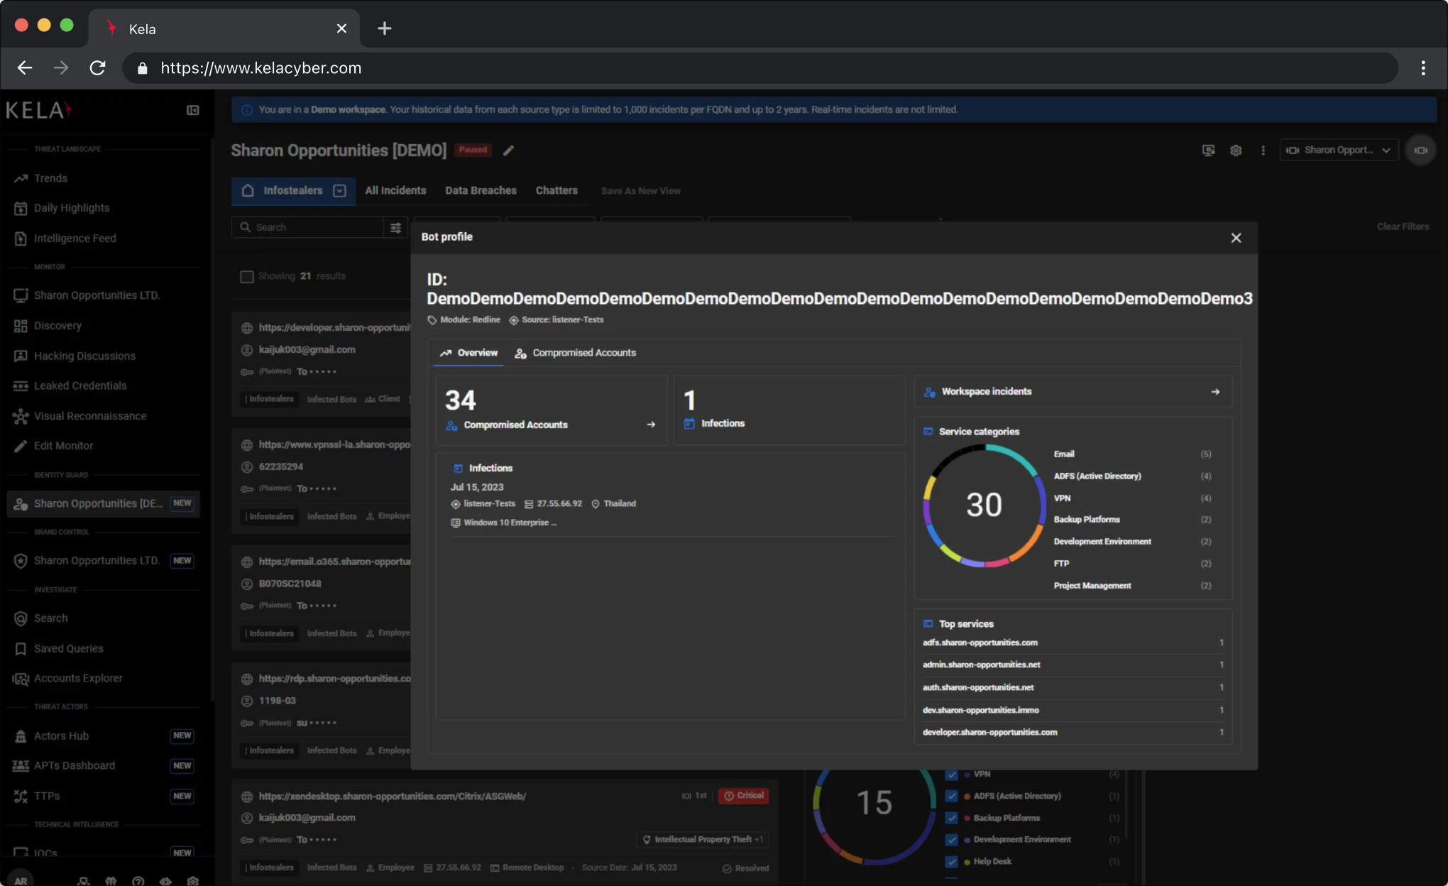This screenshot has width=1448, height=886.
Task: Switch to All Incidents tab
Action: pyautogui.click(x=395, y=191)
